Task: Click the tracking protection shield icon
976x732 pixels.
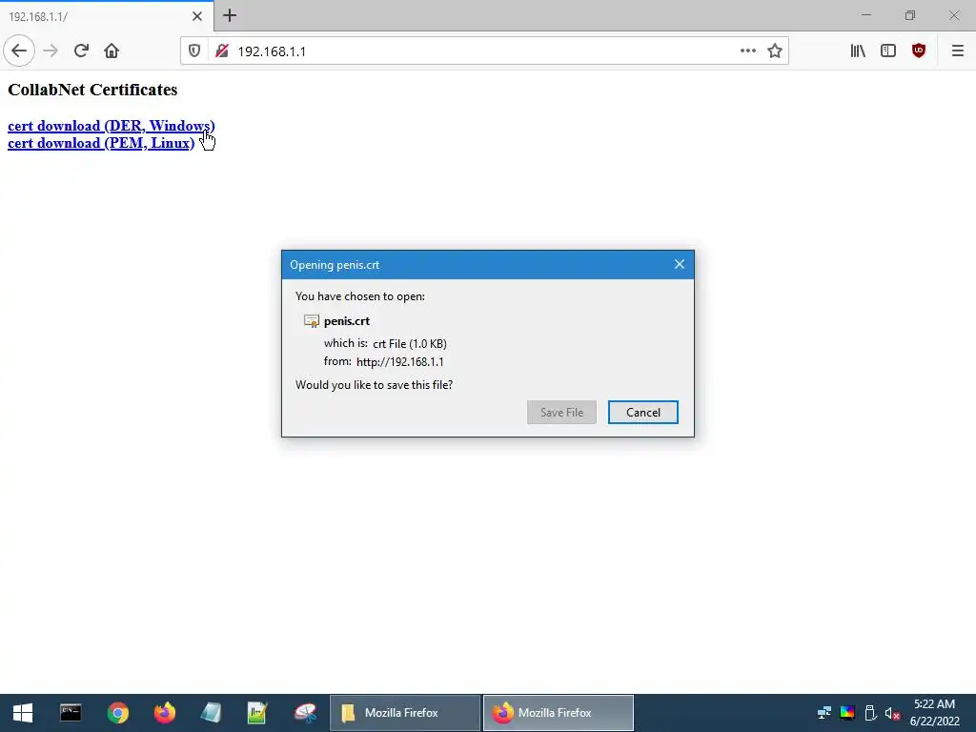Action: pos(194,51)
